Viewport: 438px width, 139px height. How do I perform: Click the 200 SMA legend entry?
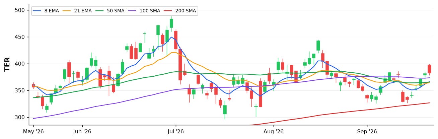[x=180, y=11]
